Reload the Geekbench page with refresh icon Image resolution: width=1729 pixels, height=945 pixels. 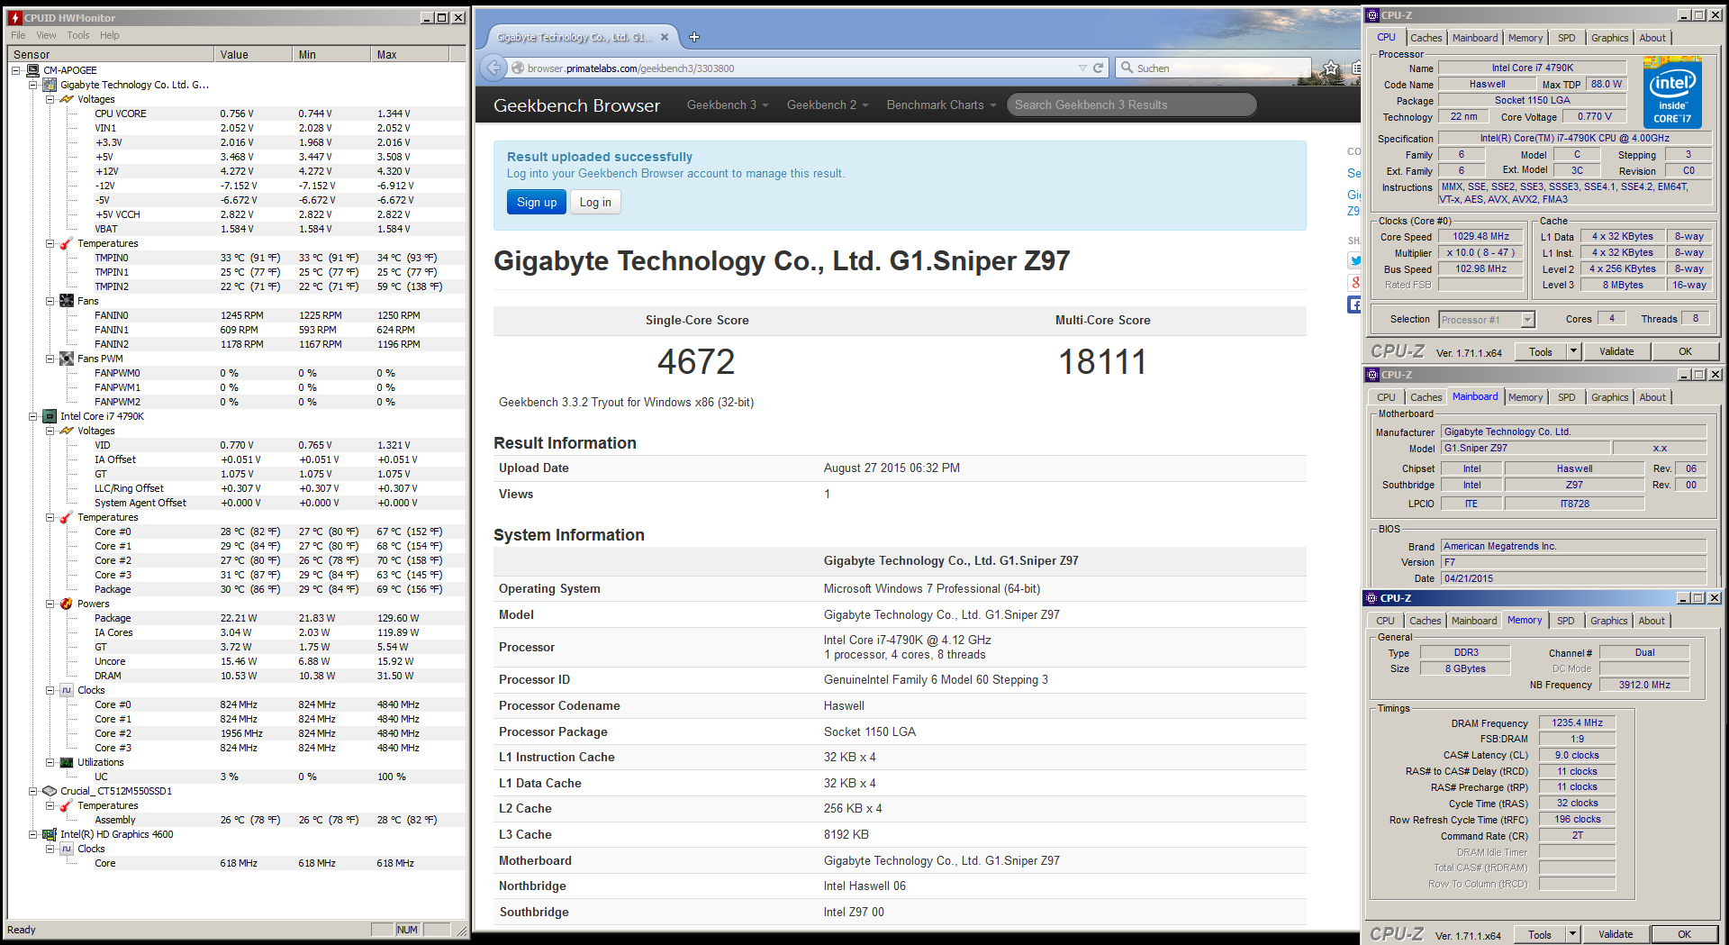1098,68
